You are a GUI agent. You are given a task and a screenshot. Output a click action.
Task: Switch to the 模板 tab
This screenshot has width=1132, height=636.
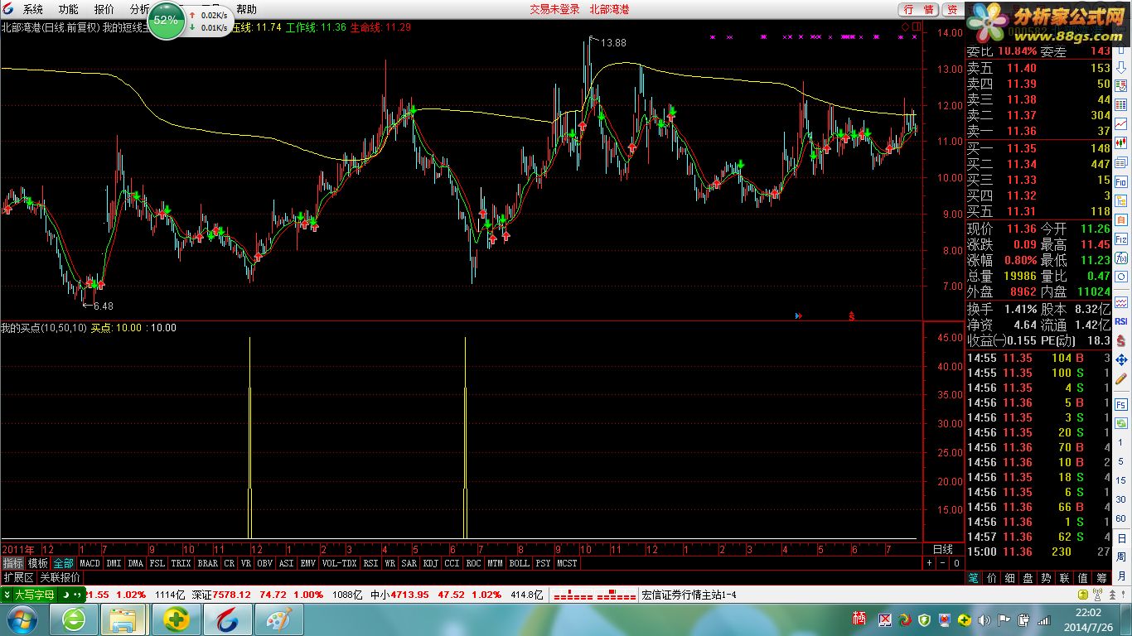(x=38, y=563)
